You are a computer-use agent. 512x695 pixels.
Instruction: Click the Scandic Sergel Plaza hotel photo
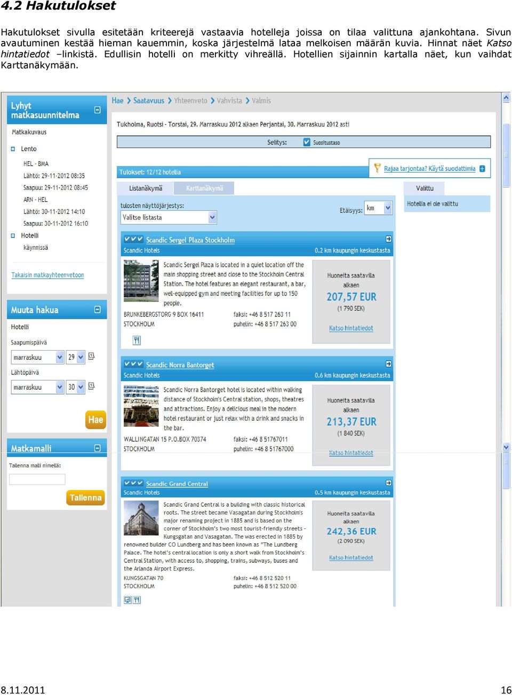click(x=141, y=281)
